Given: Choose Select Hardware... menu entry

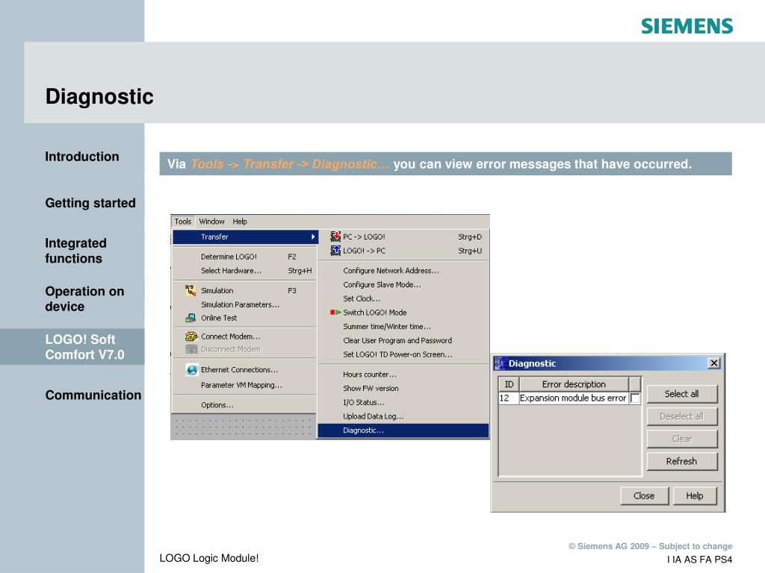Looking at the screenshot, I should click(x=245, y=271).
